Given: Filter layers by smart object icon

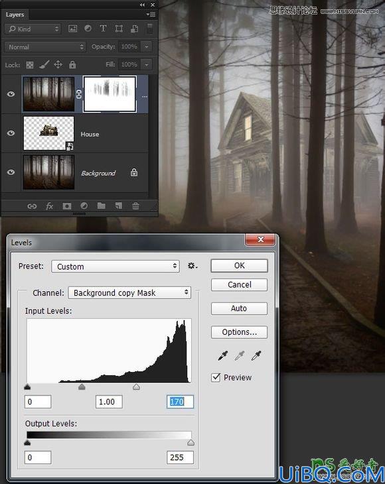Looking at the screenshot, I should click(x=134, y=29).
